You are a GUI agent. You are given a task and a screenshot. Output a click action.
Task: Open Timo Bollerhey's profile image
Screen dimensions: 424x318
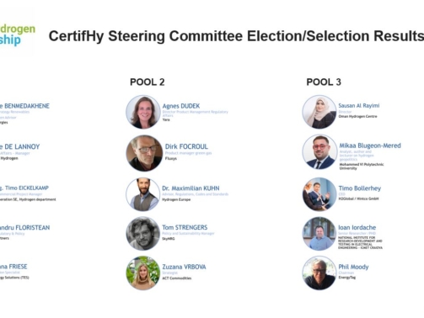point(319,194)
